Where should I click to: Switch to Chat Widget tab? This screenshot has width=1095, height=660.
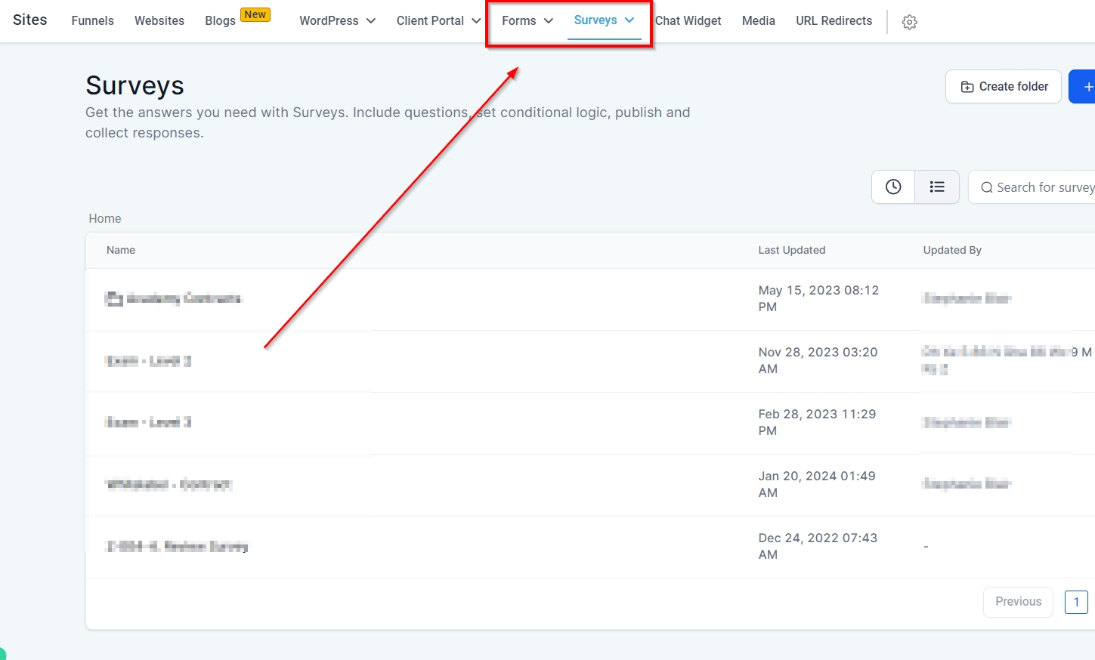coord(688,21)
